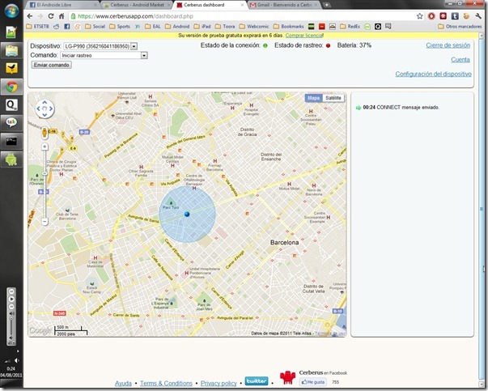Open the Otros marcadores folder
The height and width of the screenshot is (391, 488).
[460, 27]
